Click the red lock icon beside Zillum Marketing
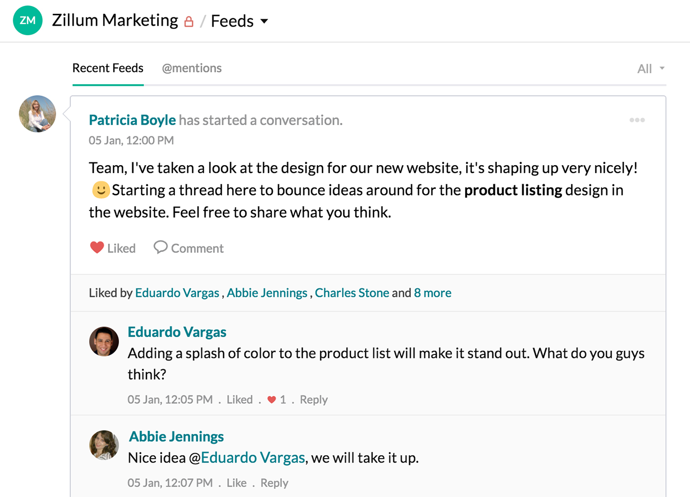Image resolution: width=690 pixels, height=497 pixels. click(189, 22)
